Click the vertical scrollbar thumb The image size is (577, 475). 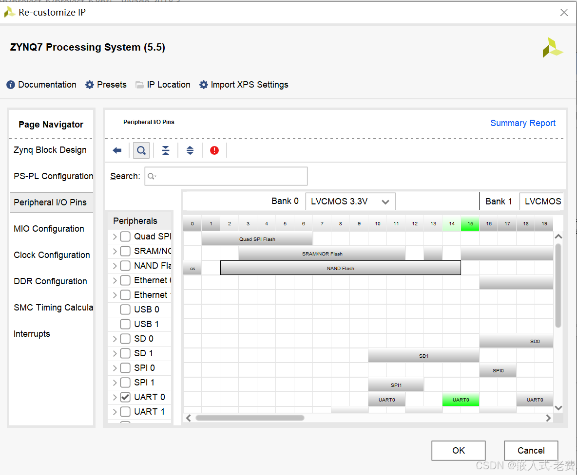pyautogui.click(x=558, y=286)
